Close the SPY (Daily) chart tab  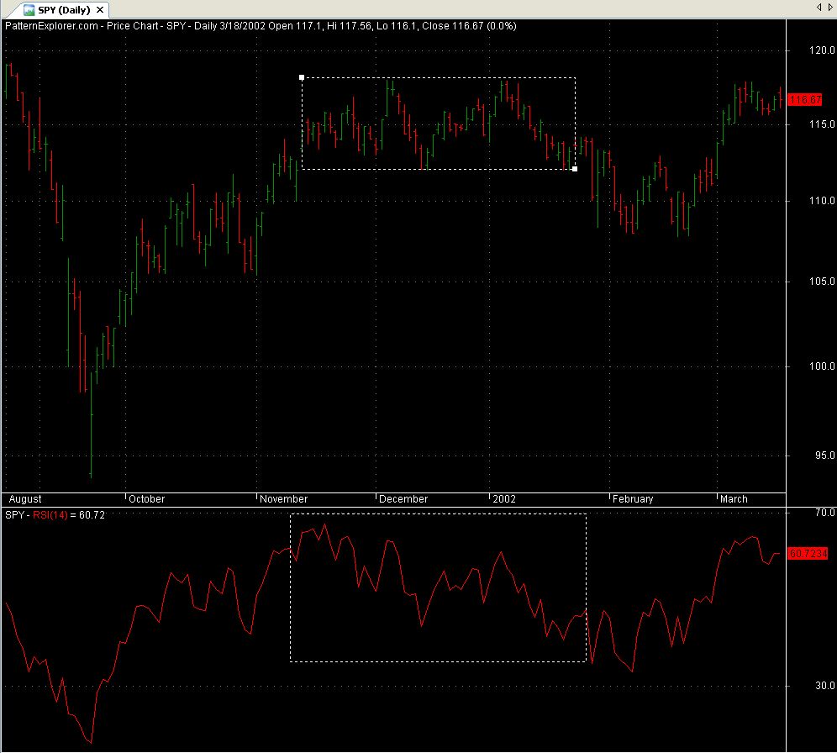(x=102, y=10)
